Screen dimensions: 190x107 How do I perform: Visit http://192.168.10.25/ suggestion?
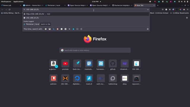coord(86,14)
